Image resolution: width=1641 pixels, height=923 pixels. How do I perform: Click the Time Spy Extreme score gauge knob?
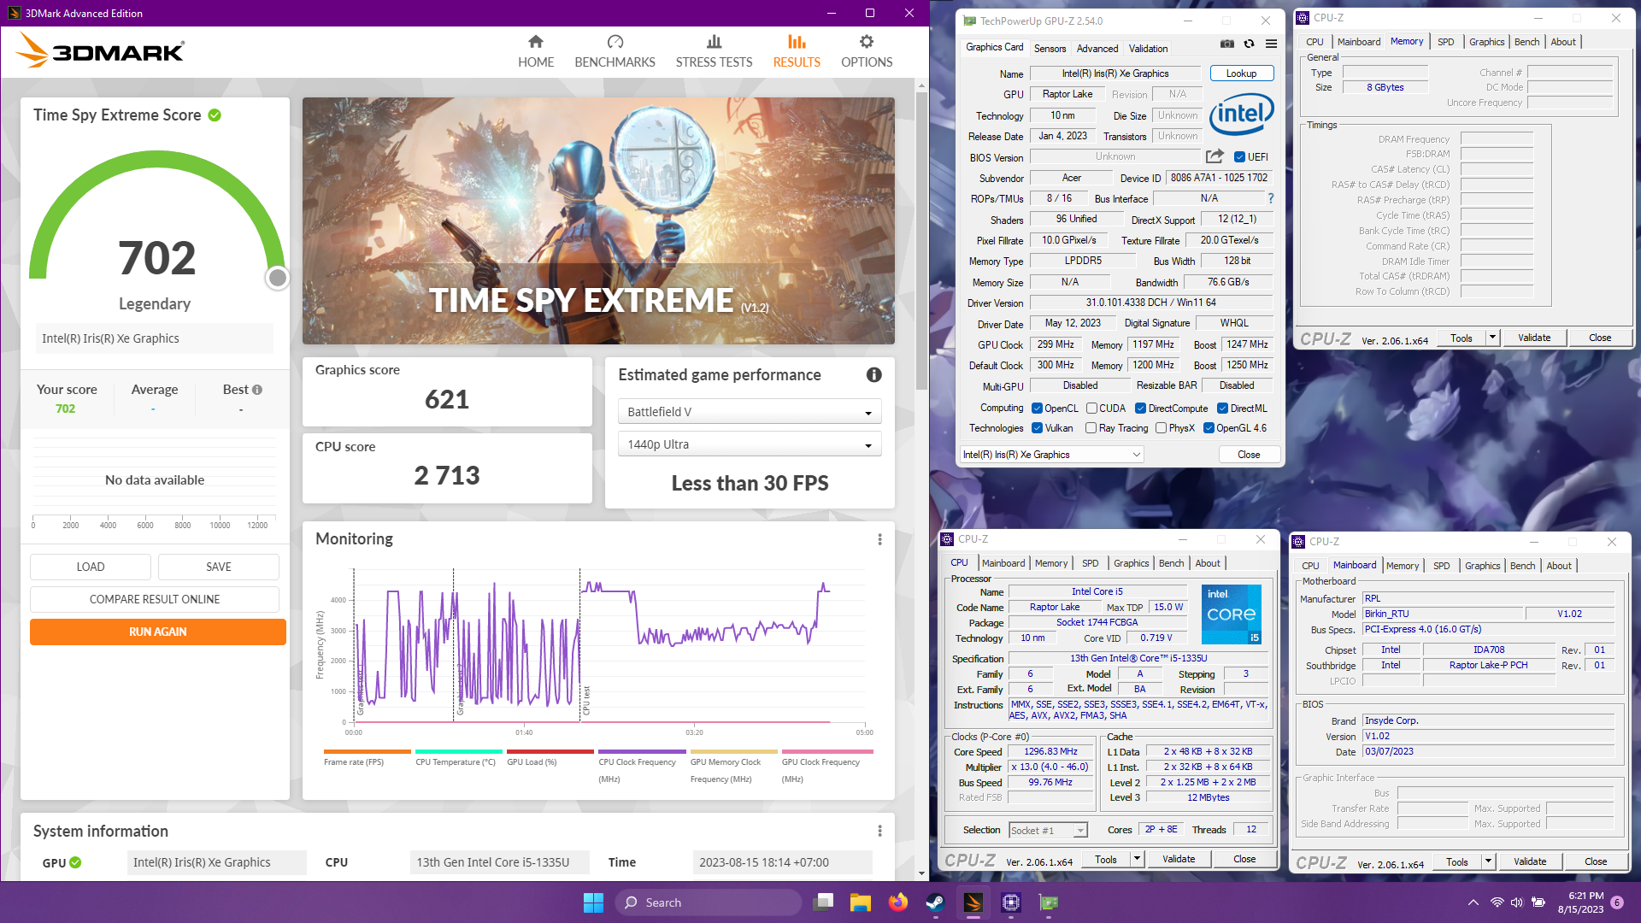(x=277, y=278)
